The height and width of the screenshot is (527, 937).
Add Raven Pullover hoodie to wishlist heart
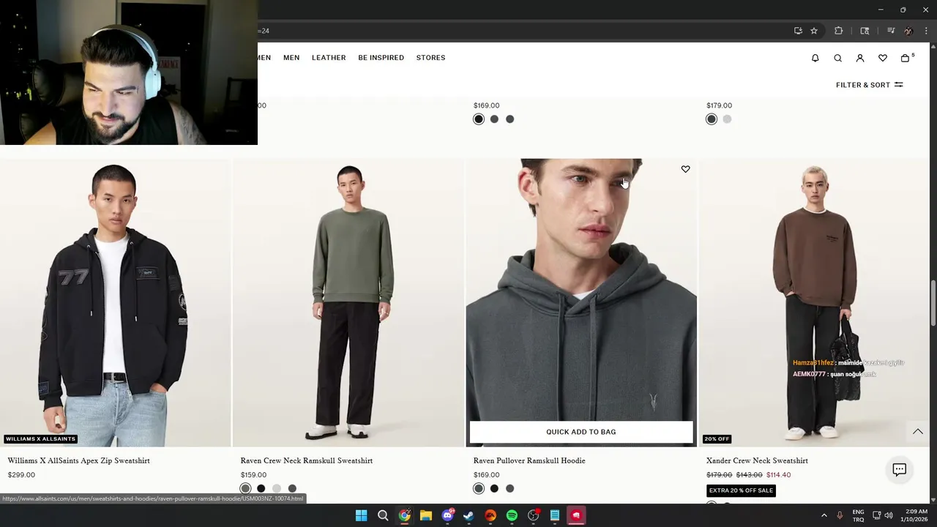click(685, 169)
